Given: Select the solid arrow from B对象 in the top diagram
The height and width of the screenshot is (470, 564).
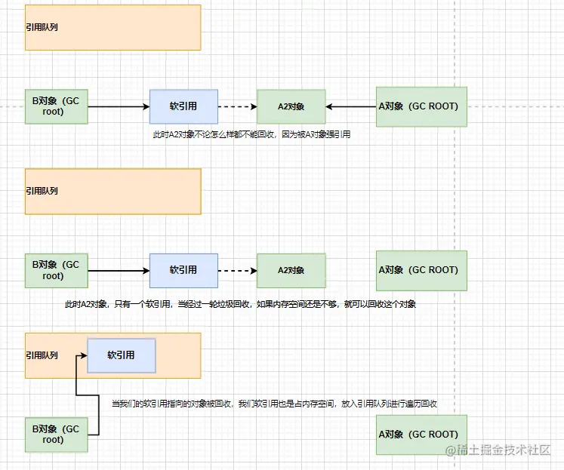Looking at the screenshot, I should (x=119, y=106).
